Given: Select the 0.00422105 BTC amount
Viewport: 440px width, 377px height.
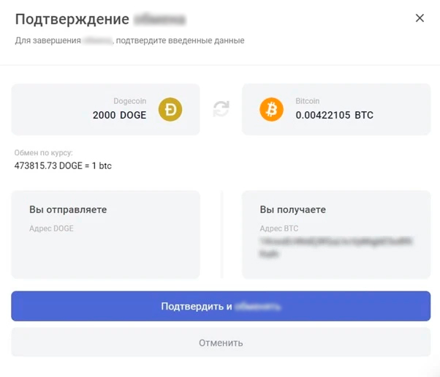Looking at the screenshot, I should point(334,115).
